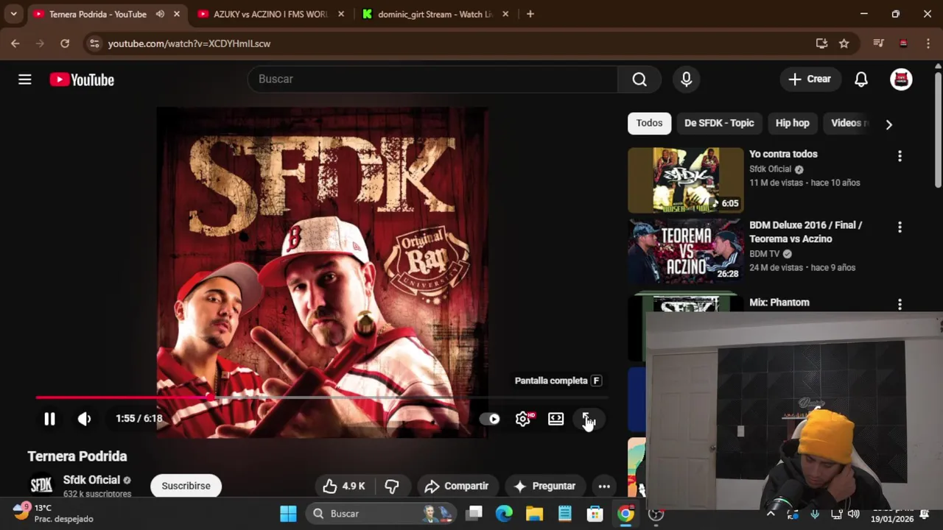Create content with Crear button

pos(810,79)
